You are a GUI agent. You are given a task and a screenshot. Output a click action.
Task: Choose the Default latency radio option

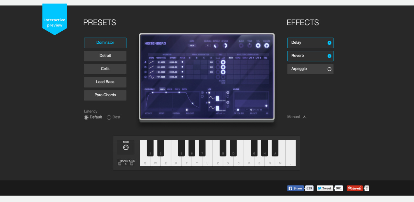pyautogui.click(x=86, y=117)
